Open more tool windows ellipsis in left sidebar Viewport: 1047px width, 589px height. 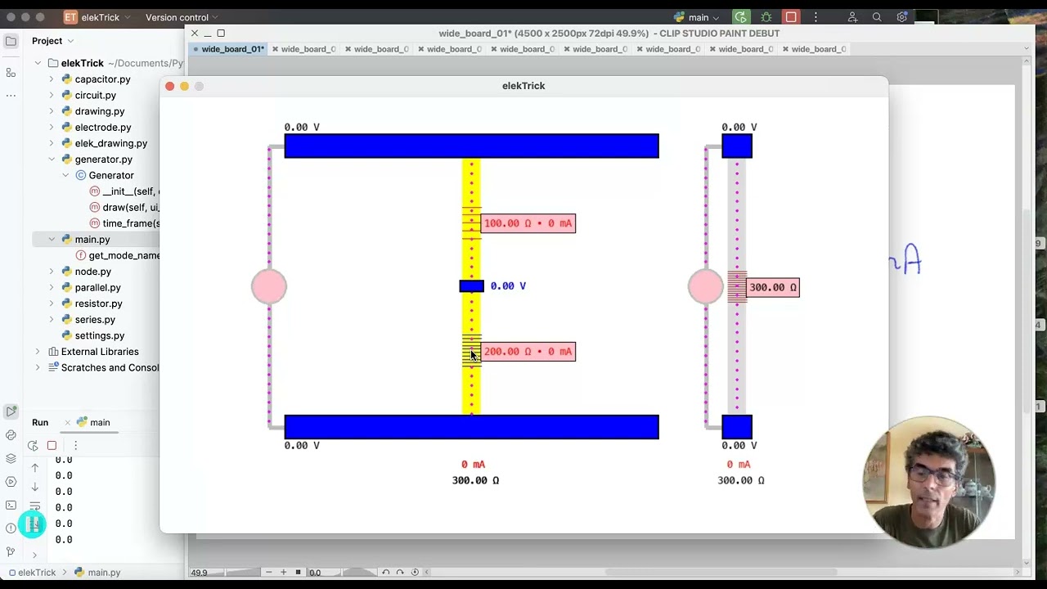tap(11, 96)
